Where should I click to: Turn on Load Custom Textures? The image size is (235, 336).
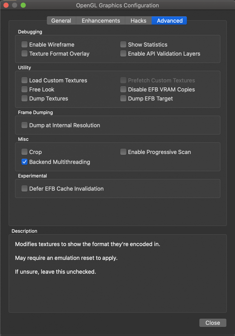25,80
